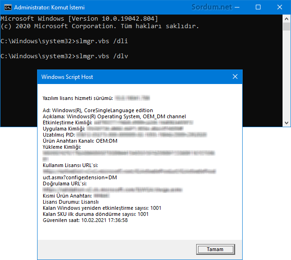This screenshot has width=291, height=260.
Task: Click the 'Windows Script Host' dialog title
Action: (x=67, y=77)
